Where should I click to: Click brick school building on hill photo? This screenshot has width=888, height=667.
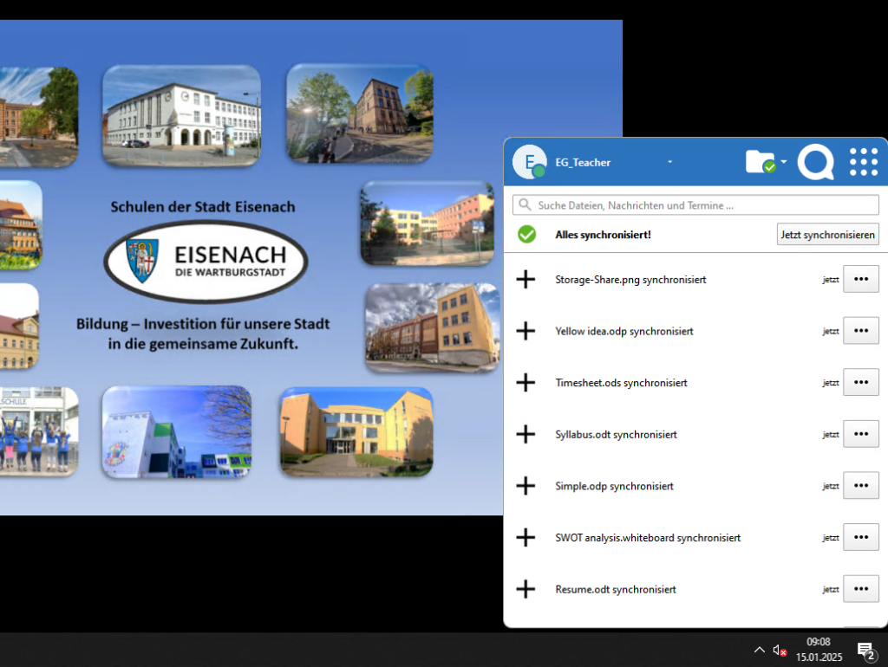tap(360, 113)
